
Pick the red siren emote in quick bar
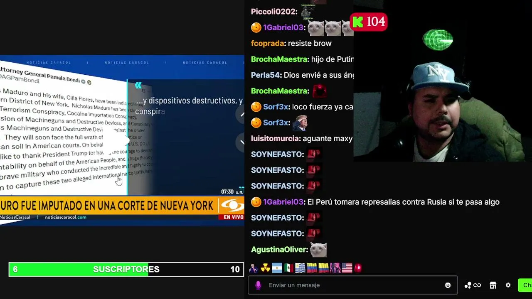tap(358, 268)
